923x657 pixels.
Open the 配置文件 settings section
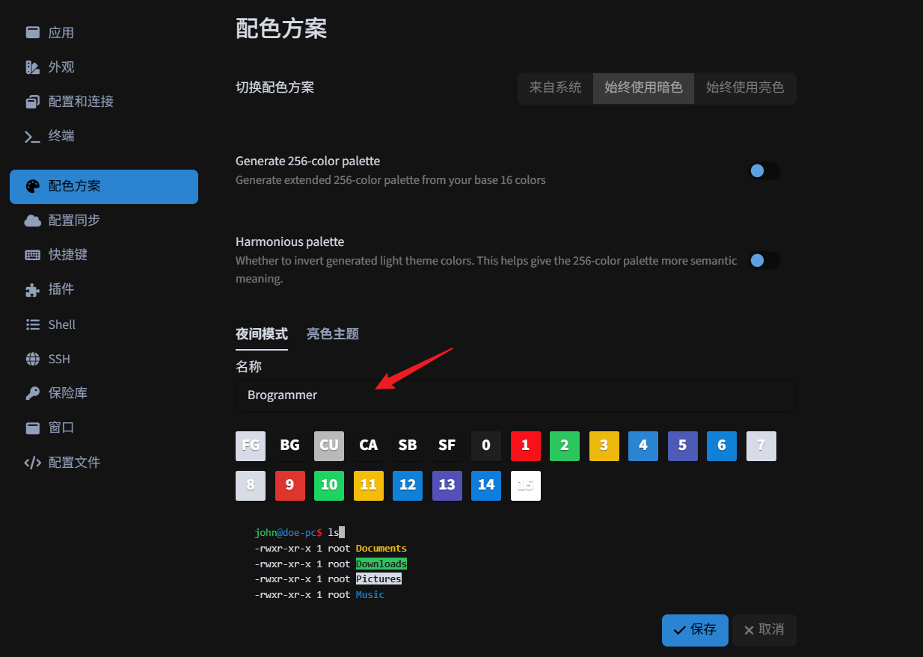104,462
